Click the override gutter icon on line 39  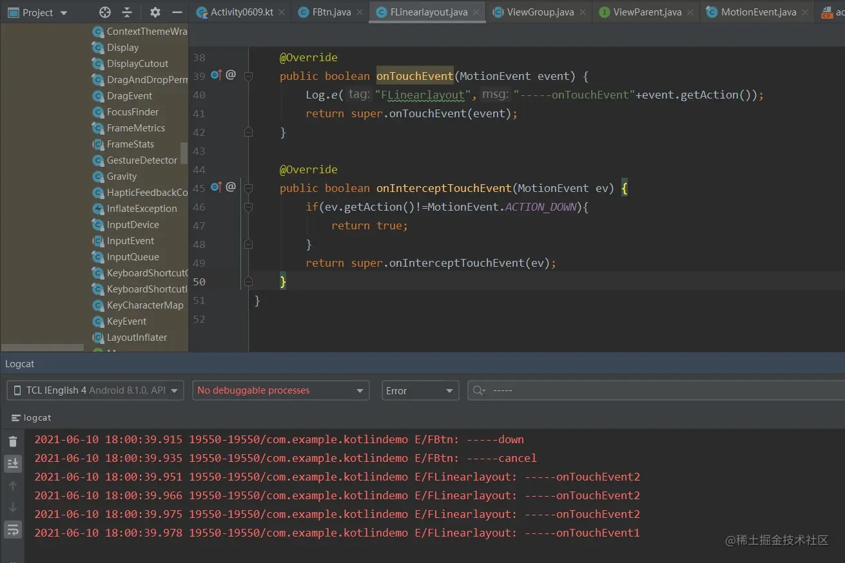[x=217, y=75]
